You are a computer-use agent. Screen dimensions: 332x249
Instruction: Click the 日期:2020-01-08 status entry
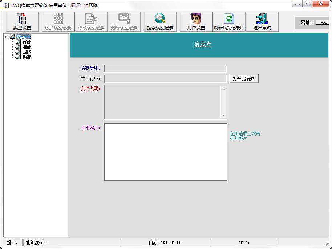(x=165, y=243)
